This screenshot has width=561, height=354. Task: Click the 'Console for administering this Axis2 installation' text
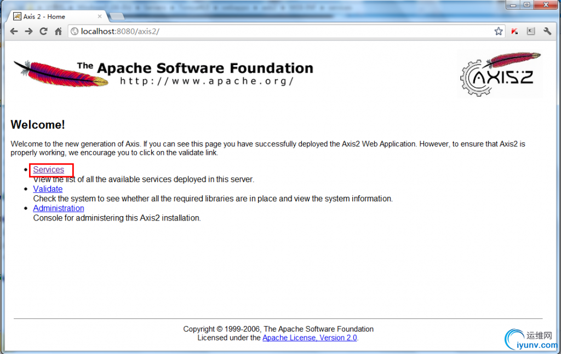(x=117, y=218)
